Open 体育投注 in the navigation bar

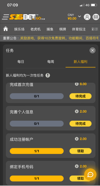(79, 29)
